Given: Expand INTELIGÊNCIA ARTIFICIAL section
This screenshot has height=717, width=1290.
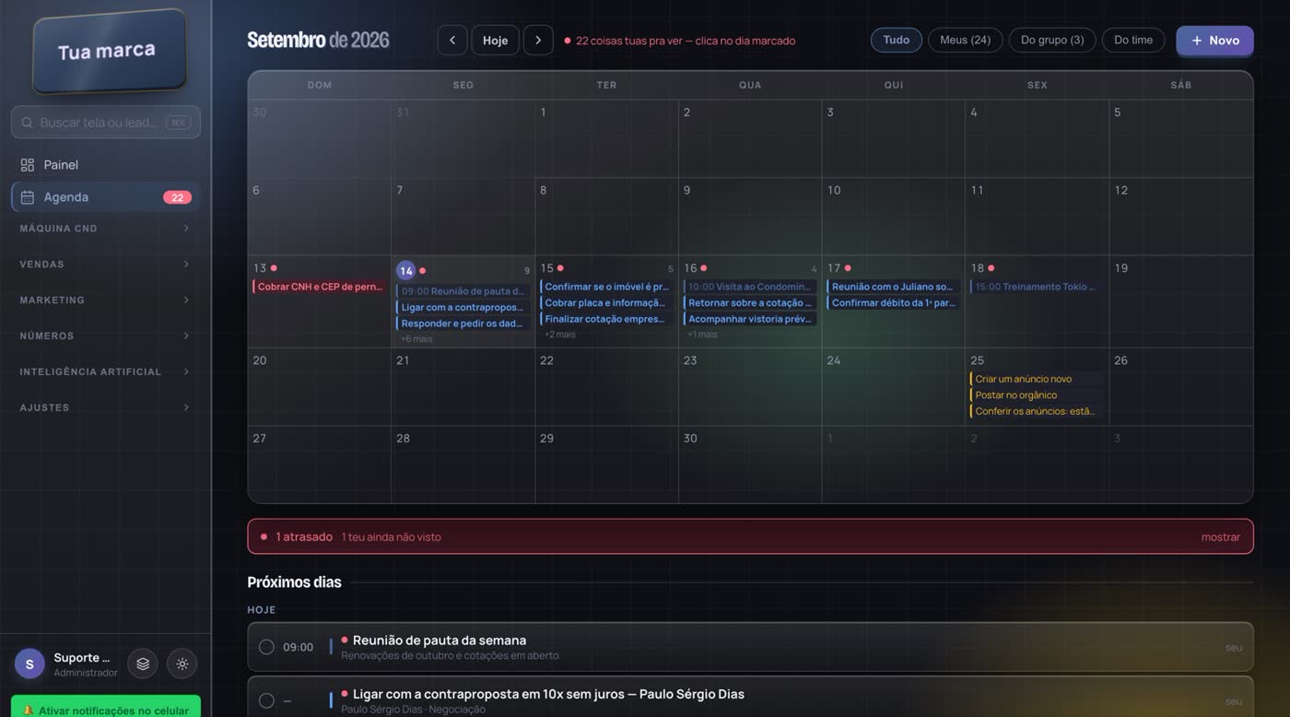Looking at the screenshot, I should [105, 372].
